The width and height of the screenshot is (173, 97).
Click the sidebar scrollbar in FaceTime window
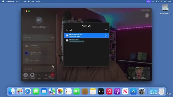click(56, 36)
